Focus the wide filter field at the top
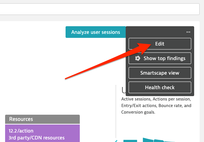The height and width of the screenshot is (142, 204). coord(100,9)
